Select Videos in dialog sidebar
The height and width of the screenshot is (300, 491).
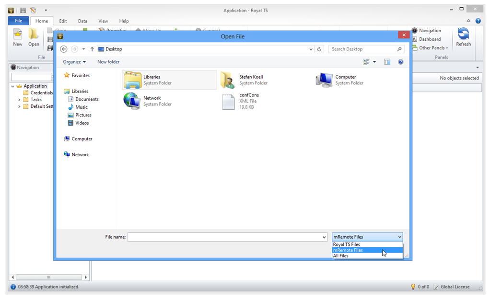point(78,123)
